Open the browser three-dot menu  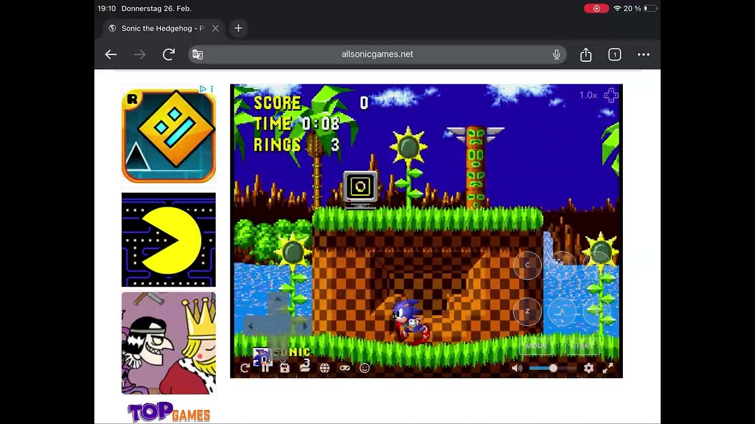point(644,54)
